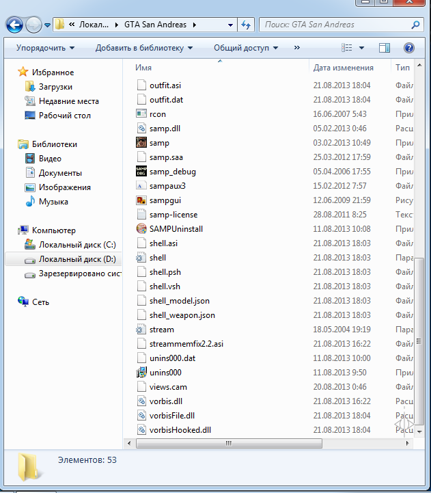Select the file views.cam

[168, 387]
